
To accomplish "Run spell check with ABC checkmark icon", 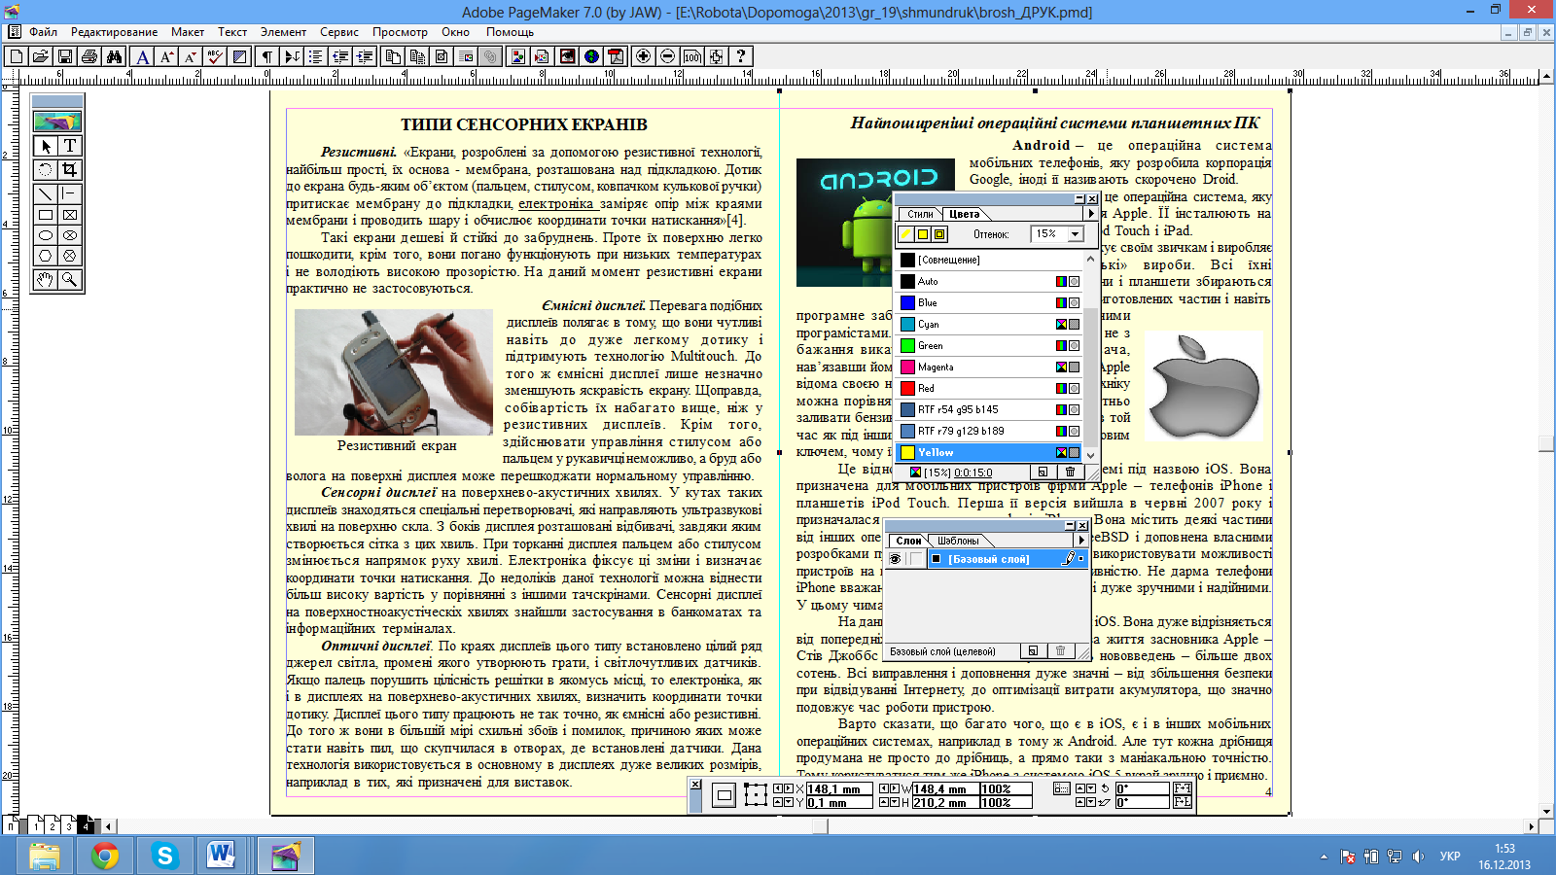I will pyautogui.click(x=215, y=56).
